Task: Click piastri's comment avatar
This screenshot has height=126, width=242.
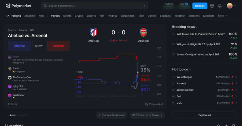Action: point(10,57)
